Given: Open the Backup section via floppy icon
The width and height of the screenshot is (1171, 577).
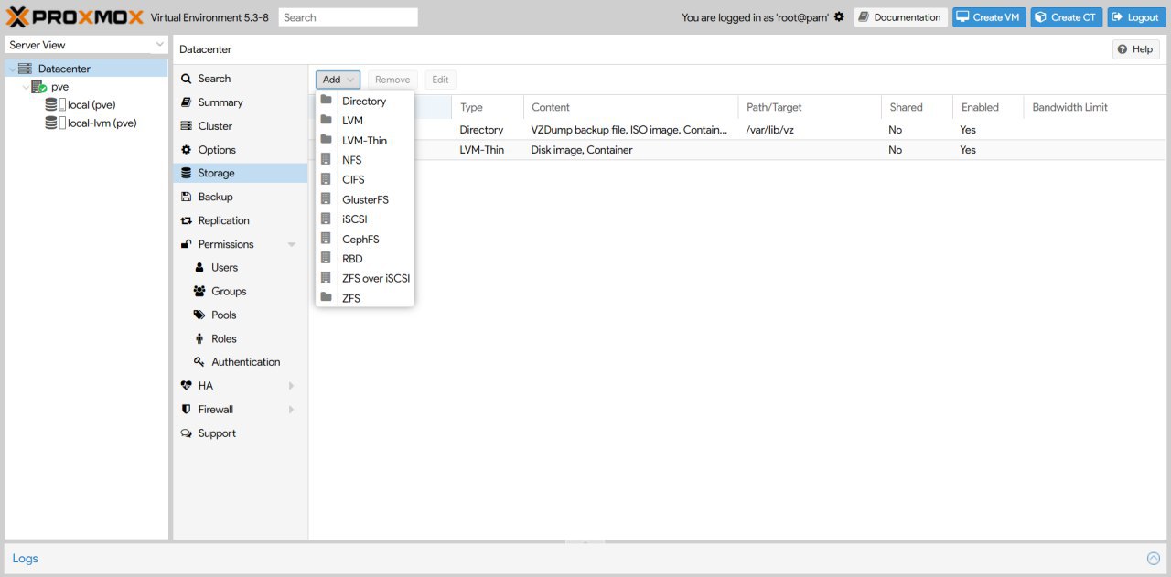Looking at the screenshot, I should (x=187, y=197).
